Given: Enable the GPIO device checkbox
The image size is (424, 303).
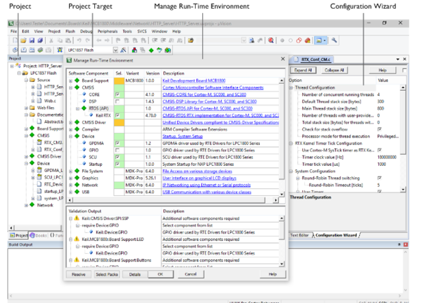Looking at the screenshot, I should pos(117,150).
